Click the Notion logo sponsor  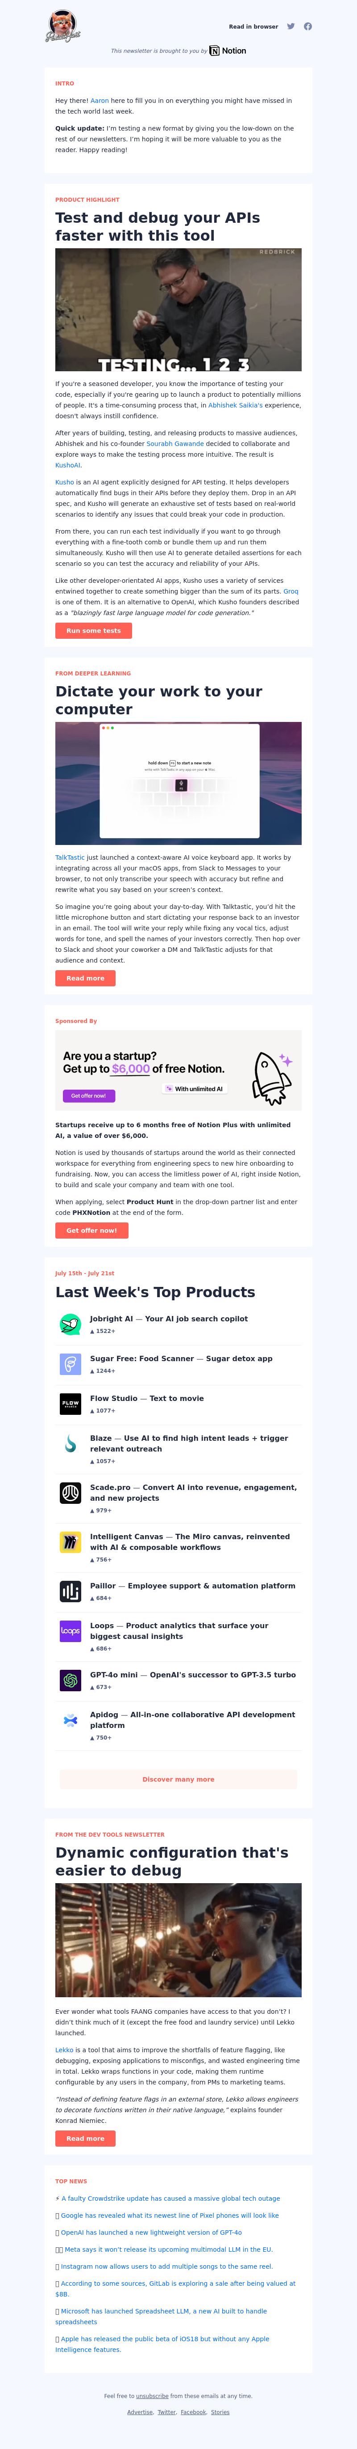[228, 51]
